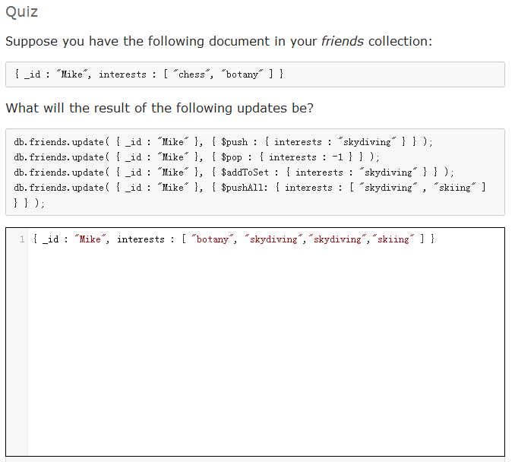Click the $push operator in the first update
The width and height of the screenshot is (515, 462).
234,142
